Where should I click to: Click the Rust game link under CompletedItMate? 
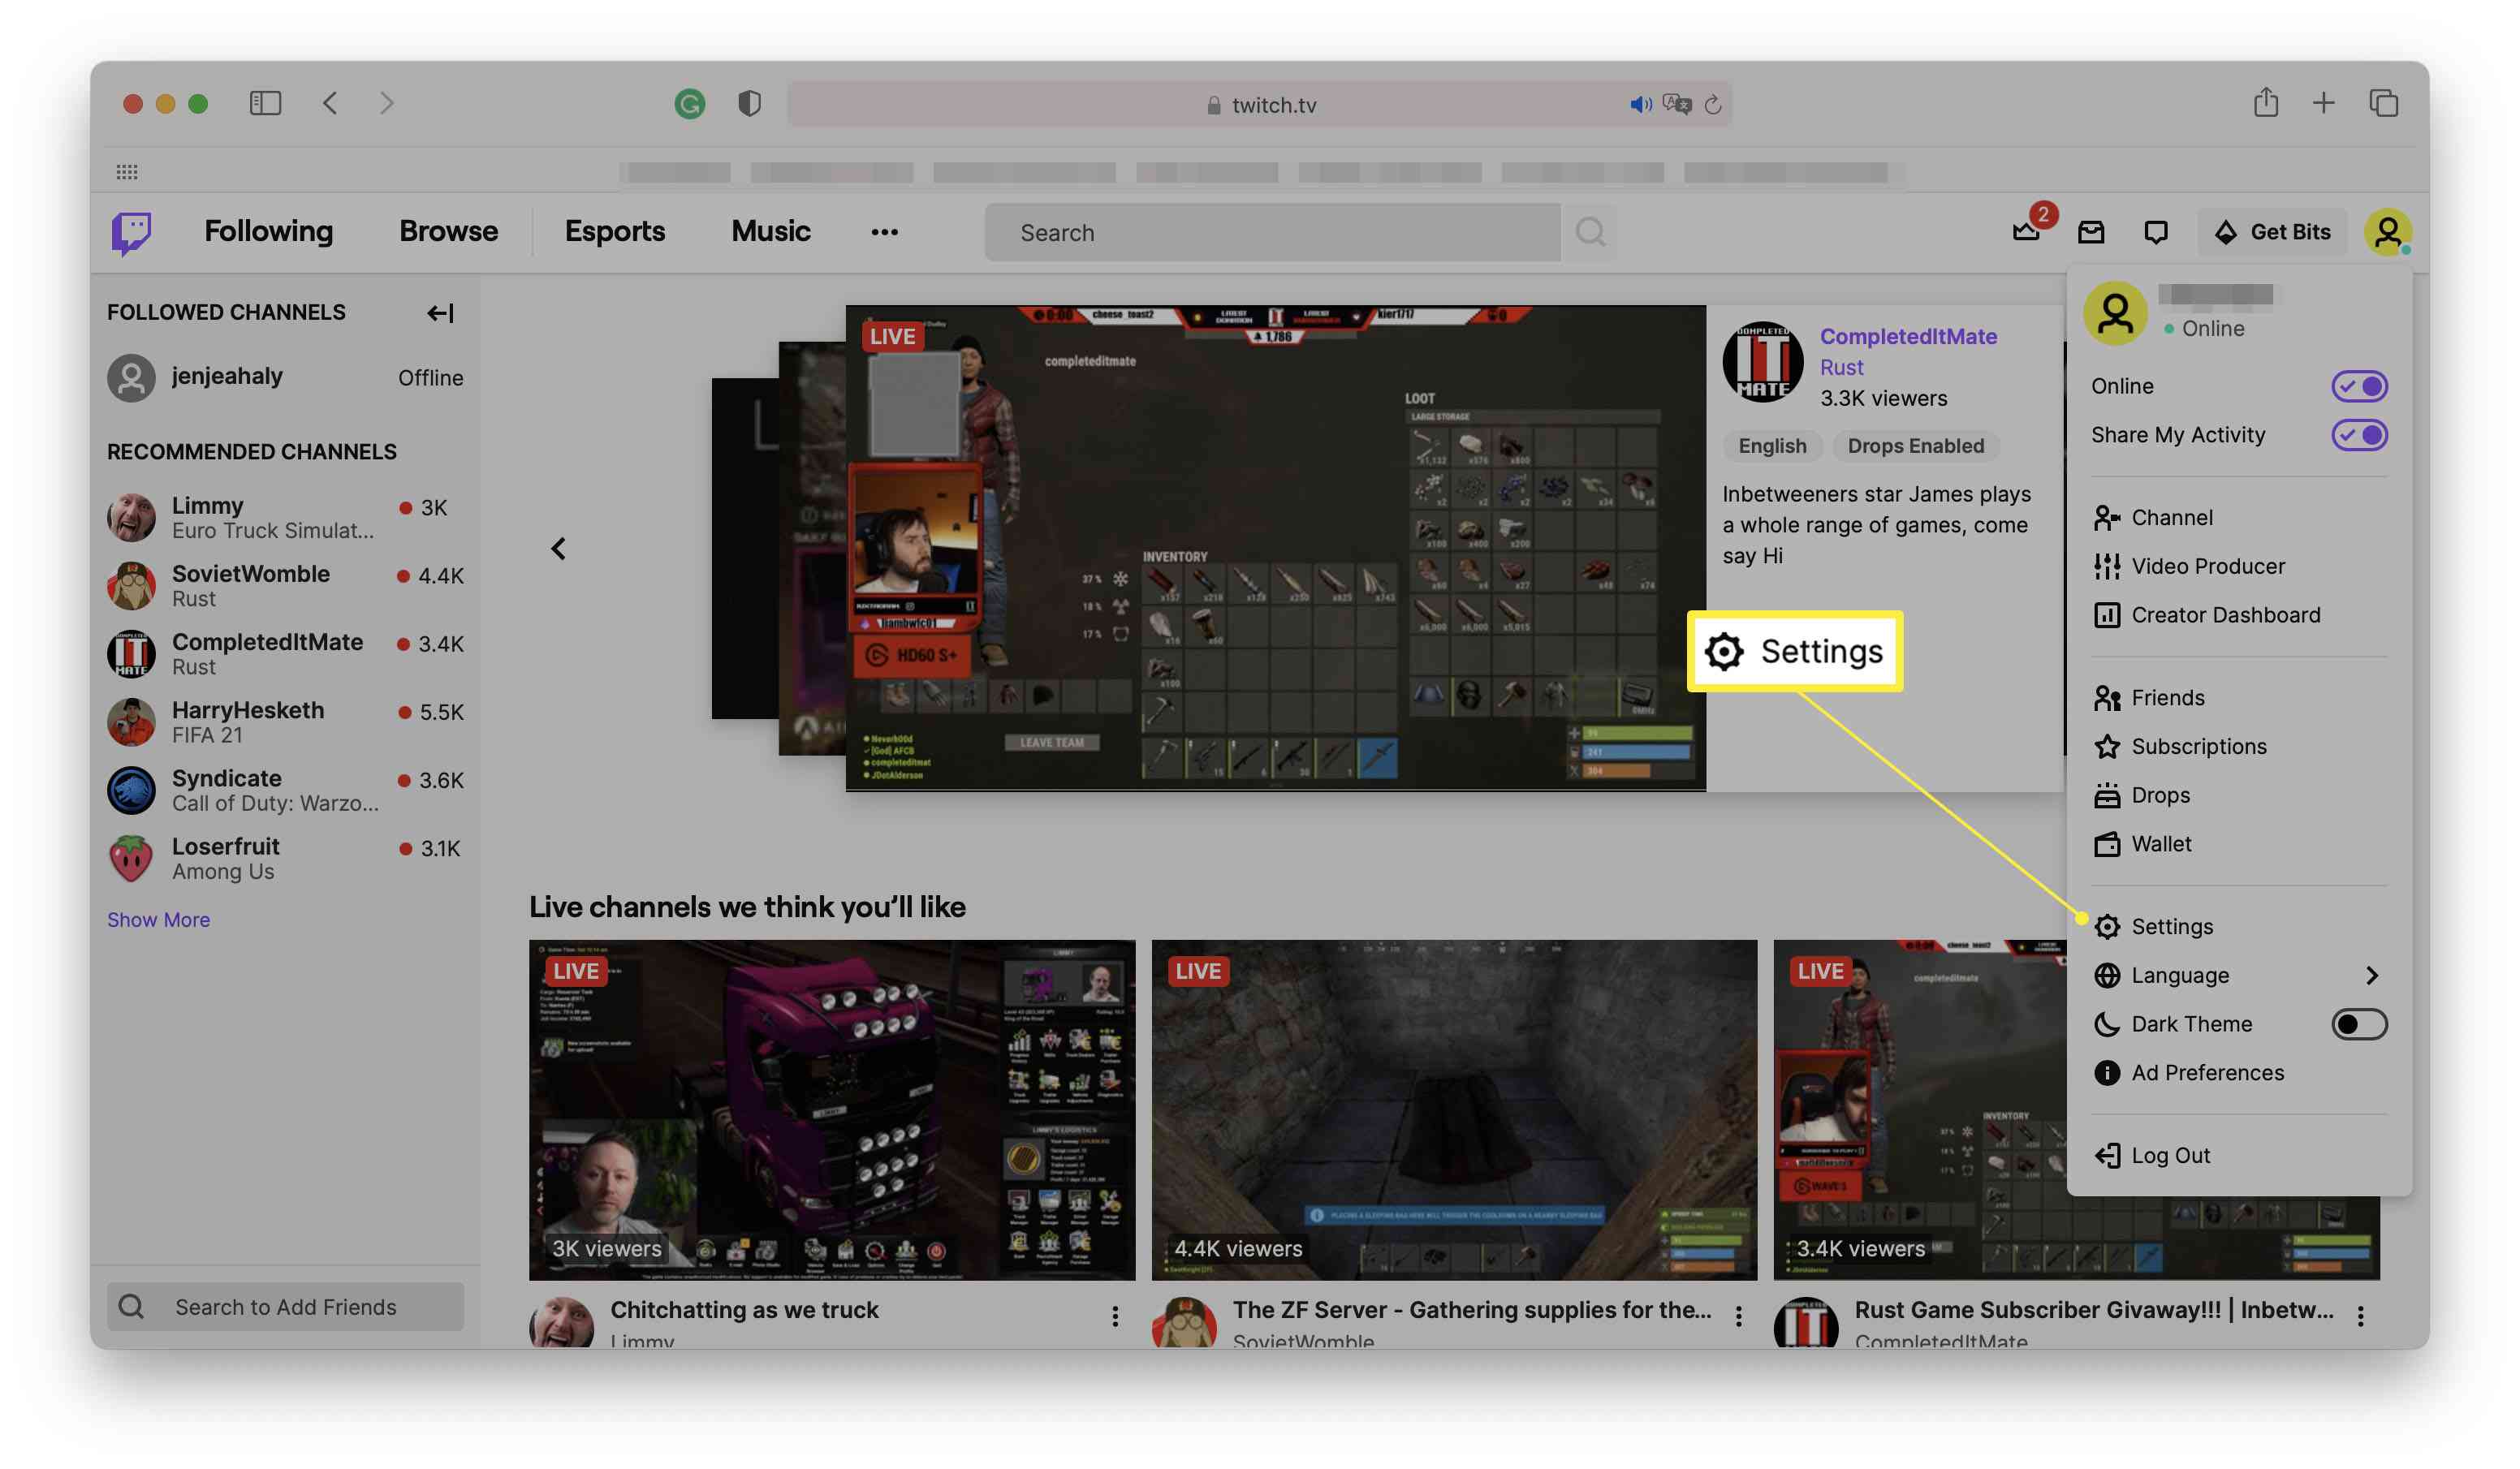pos(1841,367)
